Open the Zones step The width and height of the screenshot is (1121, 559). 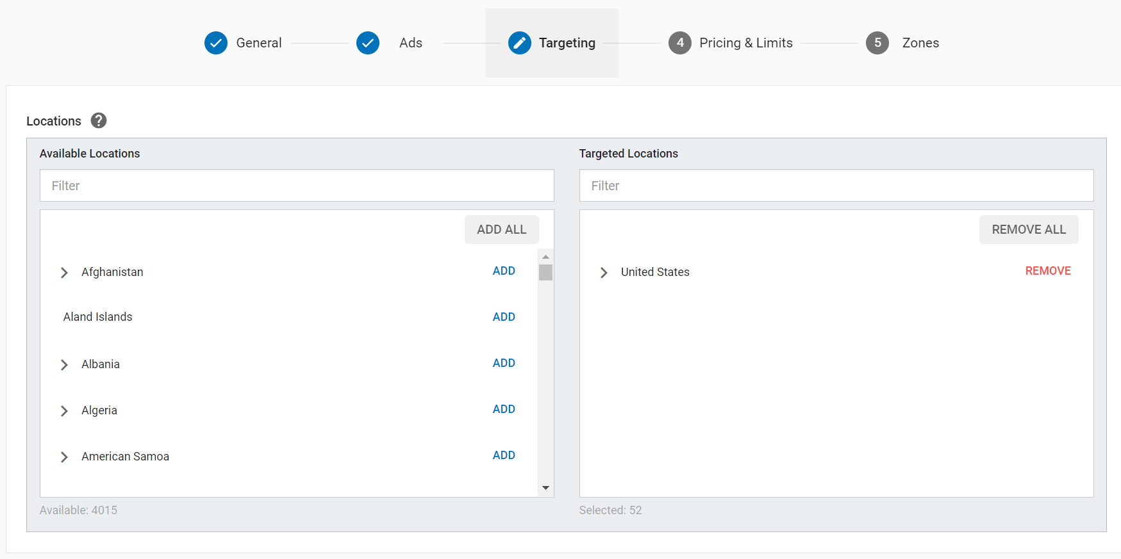coord(920,43)
